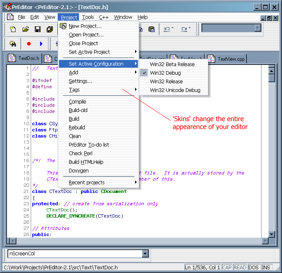Click vertical scrollbar down arrow
Screen dimensions: 282x273
point(272,234)
